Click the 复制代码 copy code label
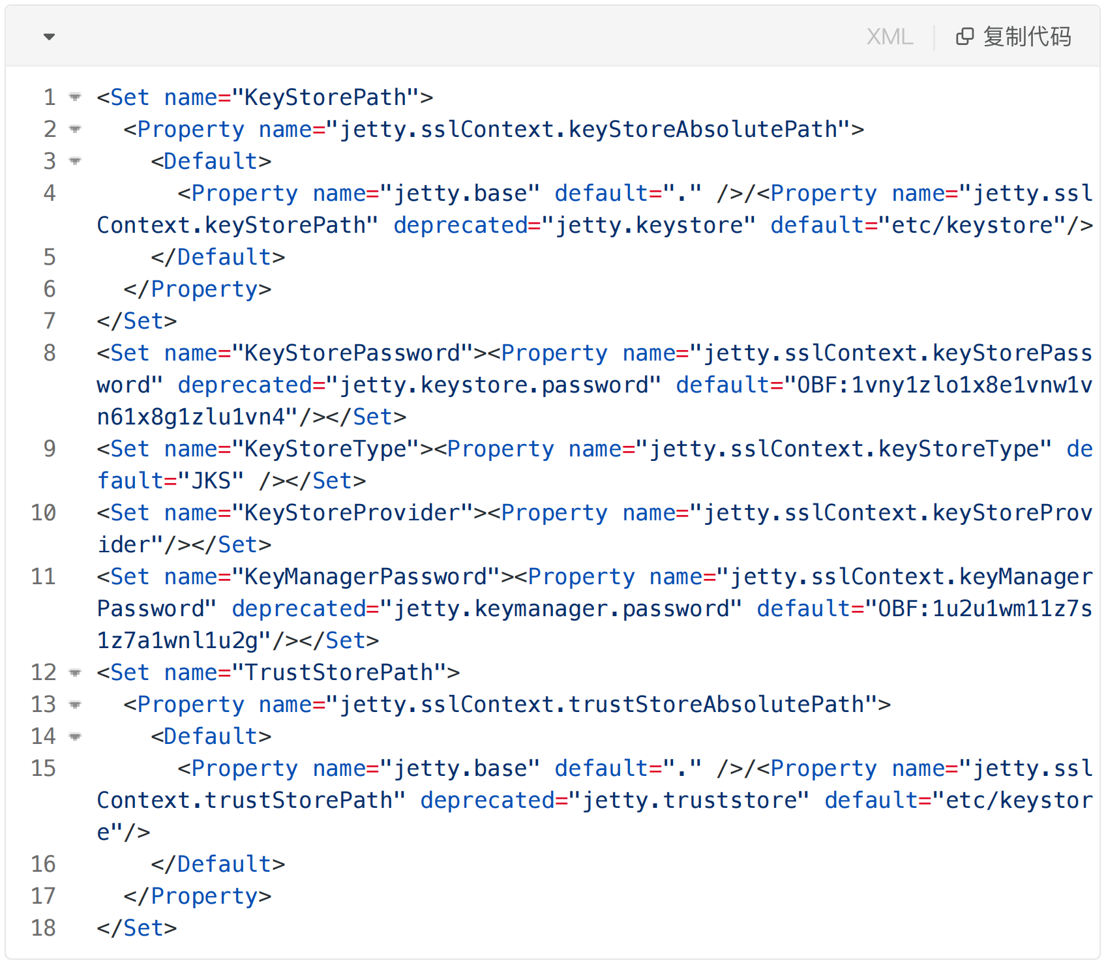Image resolution: width=1106 pixels, height=965 pixels. click(x=1027, y=37)
